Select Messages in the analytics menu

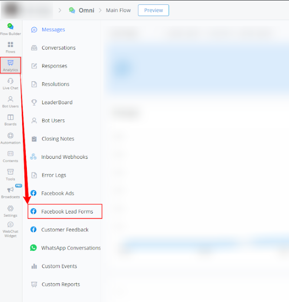(53, 30)
